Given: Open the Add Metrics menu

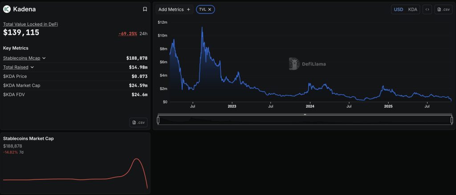Looking at the screenshot, I should 174,10.
